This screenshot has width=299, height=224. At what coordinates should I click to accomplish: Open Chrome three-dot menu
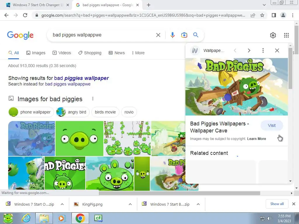pyautogui.click(x=293, y=15)
